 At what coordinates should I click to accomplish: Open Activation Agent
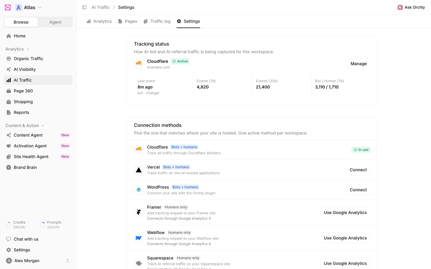tap(38, 146)
